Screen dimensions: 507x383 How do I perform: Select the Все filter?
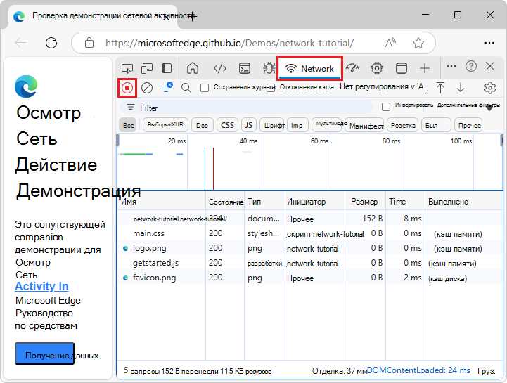point(129,125)
